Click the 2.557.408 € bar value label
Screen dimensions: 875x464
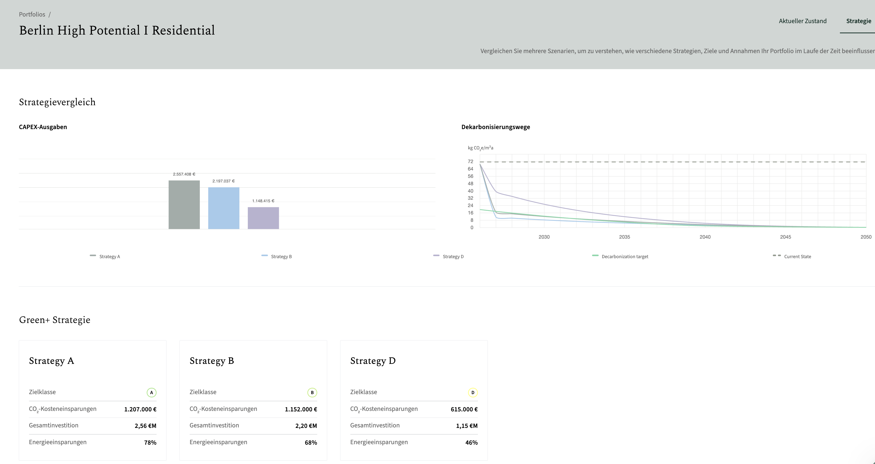tap(184, 174)
